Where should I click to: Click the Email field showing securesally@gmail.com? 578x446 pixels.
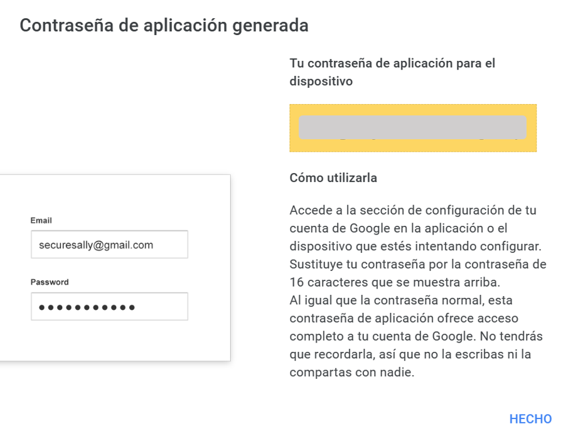(x=109, y=245)
